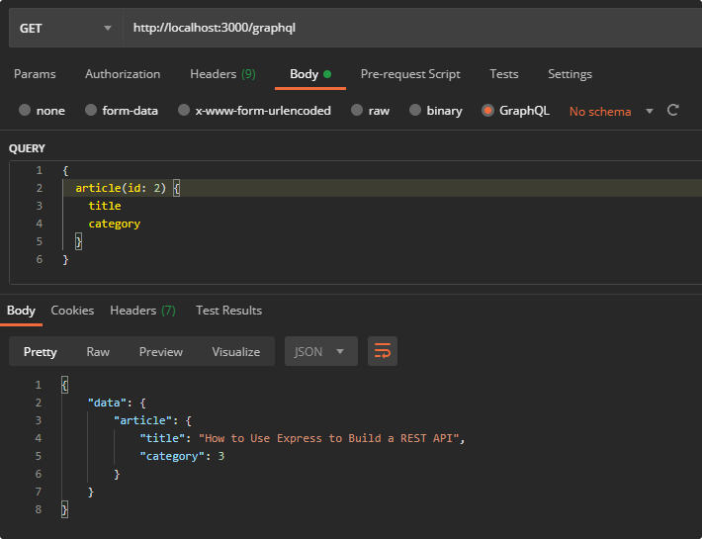Click the refresh schema icon
The image size is (702, 539).
[673, 111]
